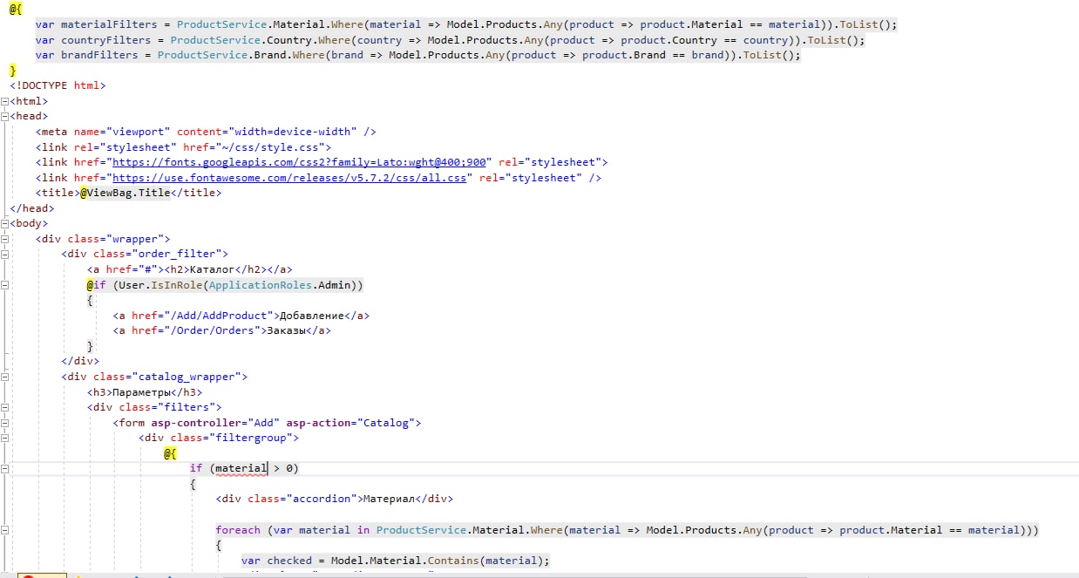The image size is (1079, 578).
Task: Open the fonts.googleapis.com stylesheet link
Action: [x=301, y=162]
